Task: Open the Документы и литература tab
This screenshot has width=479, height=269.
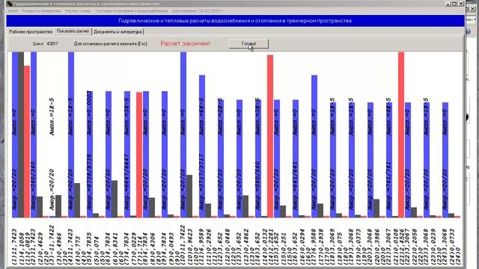Action: click(118, 31)
